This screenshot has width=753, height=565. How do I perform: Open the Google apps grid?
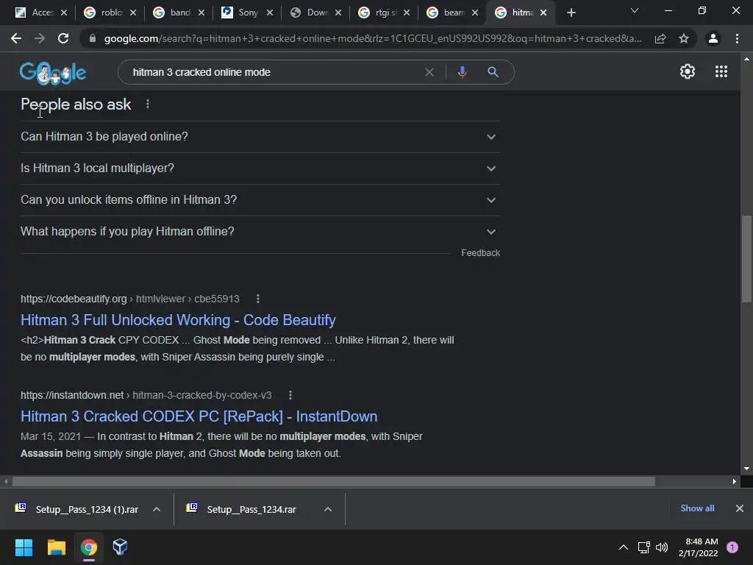721,71
